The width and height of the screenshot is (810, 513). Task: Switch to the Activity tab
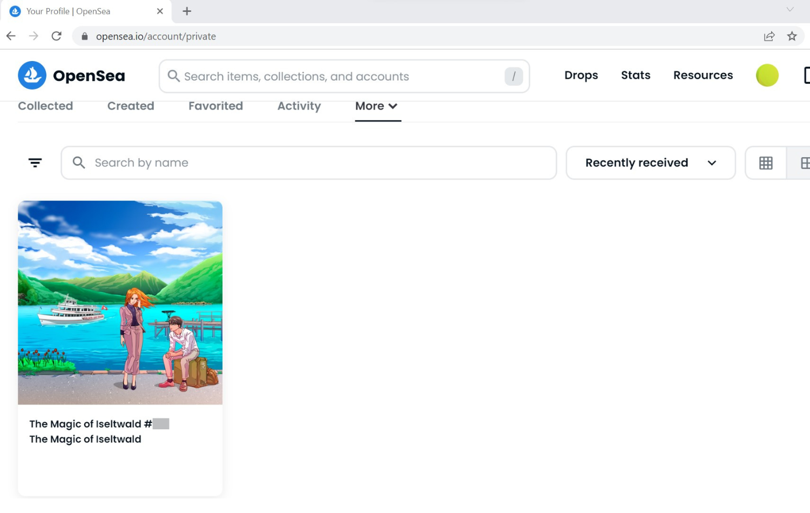point(299,106)
